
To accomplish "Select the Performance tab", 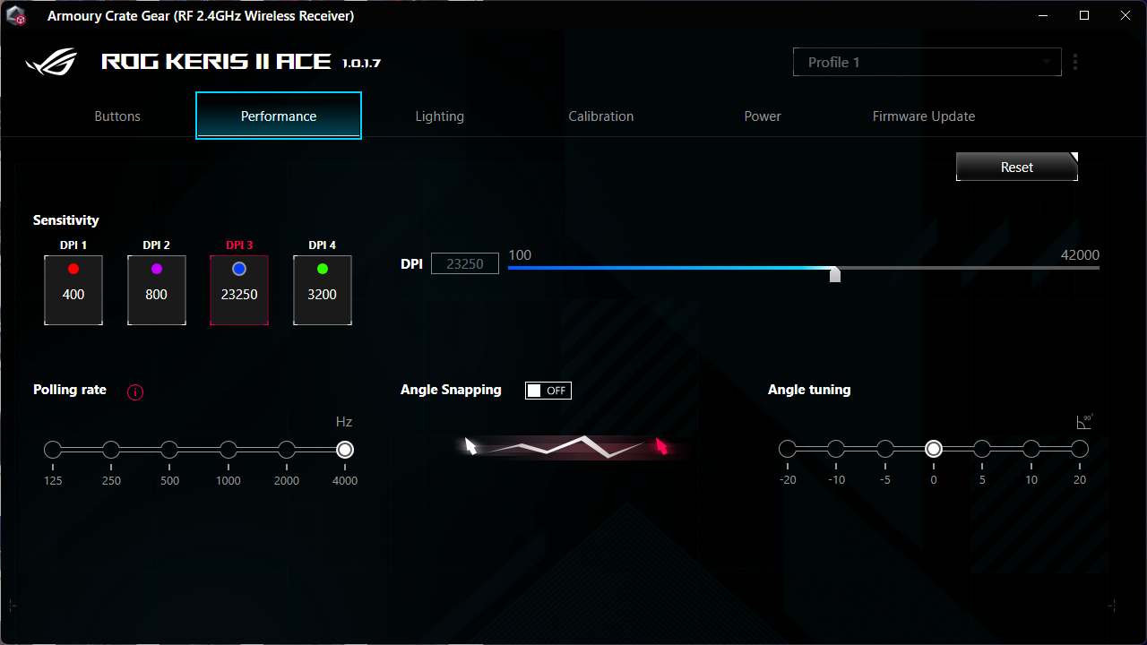I will tap(279, 116).
